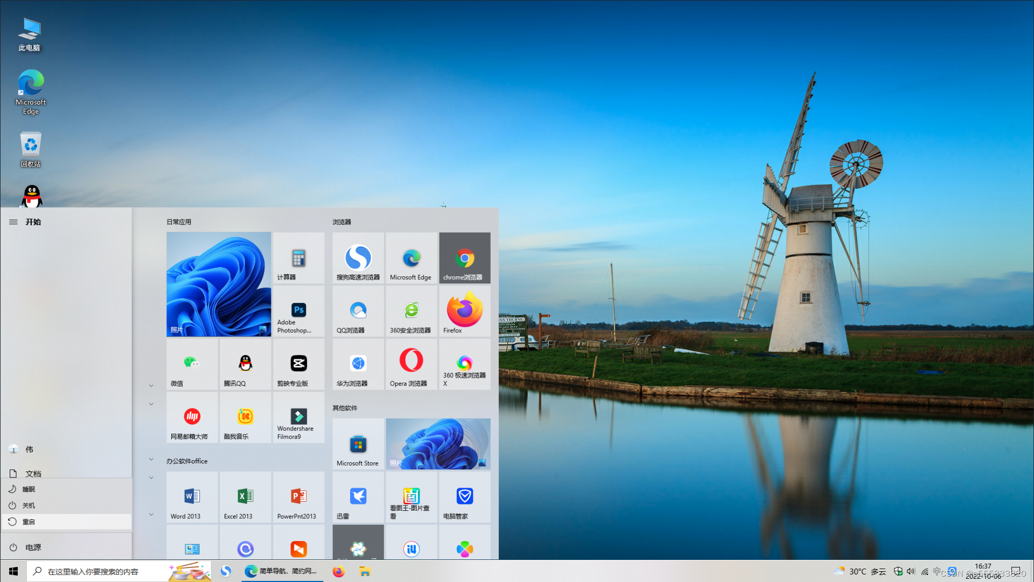Launch Excel 2013 from Start menu

coord(245,497)
